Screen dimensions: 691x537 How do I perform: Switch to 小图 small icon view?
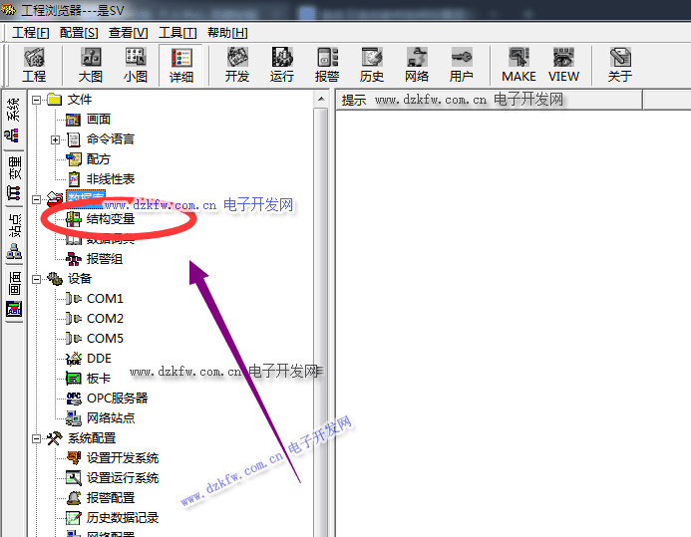point(136,65)
